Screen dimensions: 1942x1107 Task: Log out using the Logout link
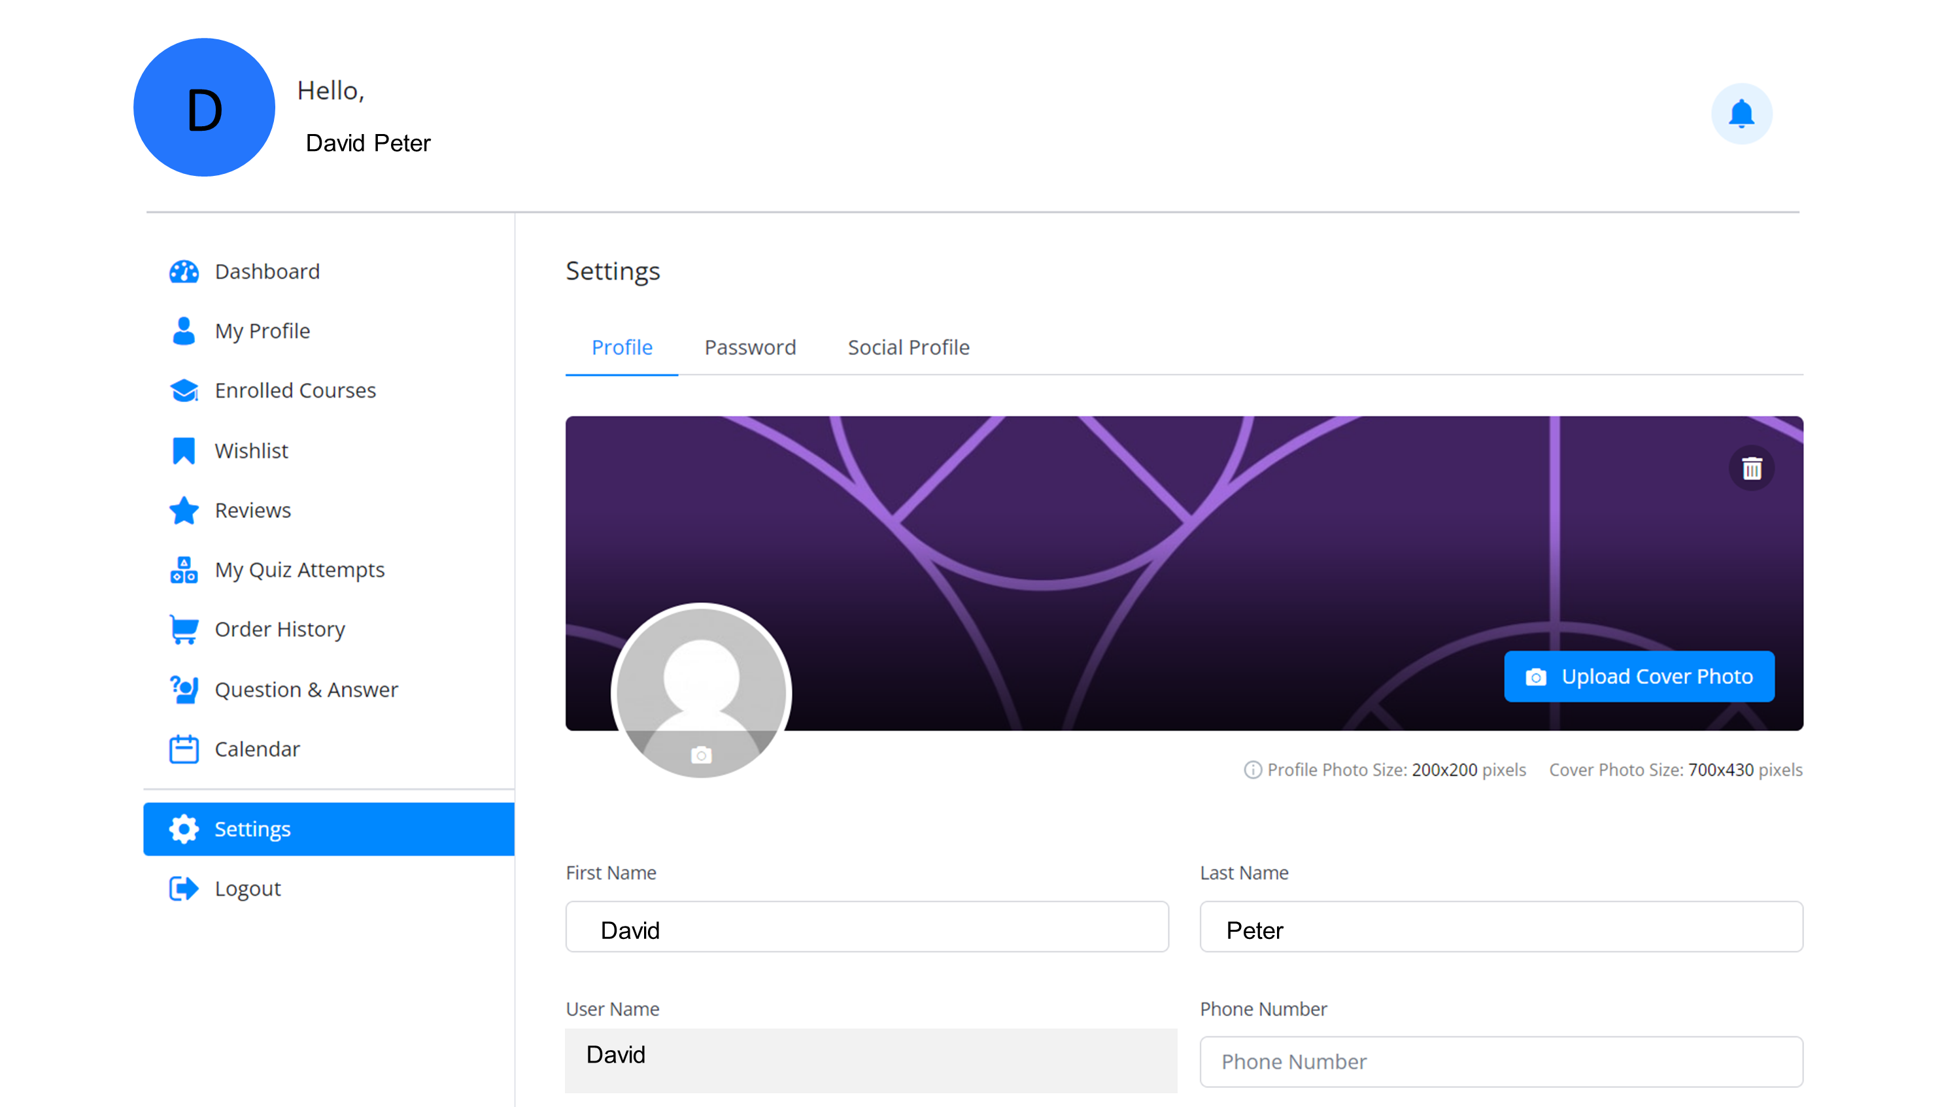coord(247,889)
